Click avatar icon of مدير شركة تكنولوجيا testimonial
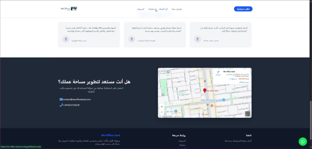 pos(66,39)
